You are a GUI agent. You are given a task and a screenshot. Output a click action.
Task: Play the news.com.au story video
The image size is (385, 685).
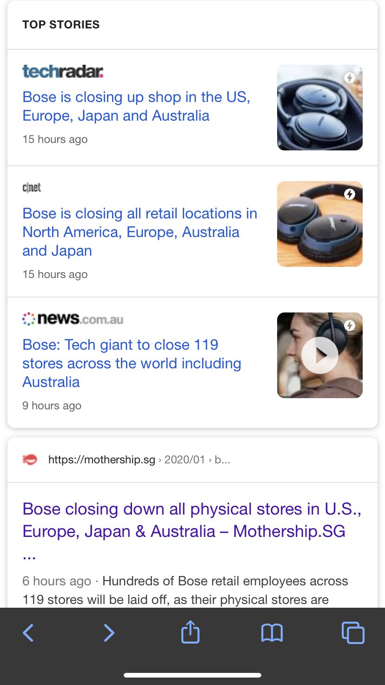320,355
